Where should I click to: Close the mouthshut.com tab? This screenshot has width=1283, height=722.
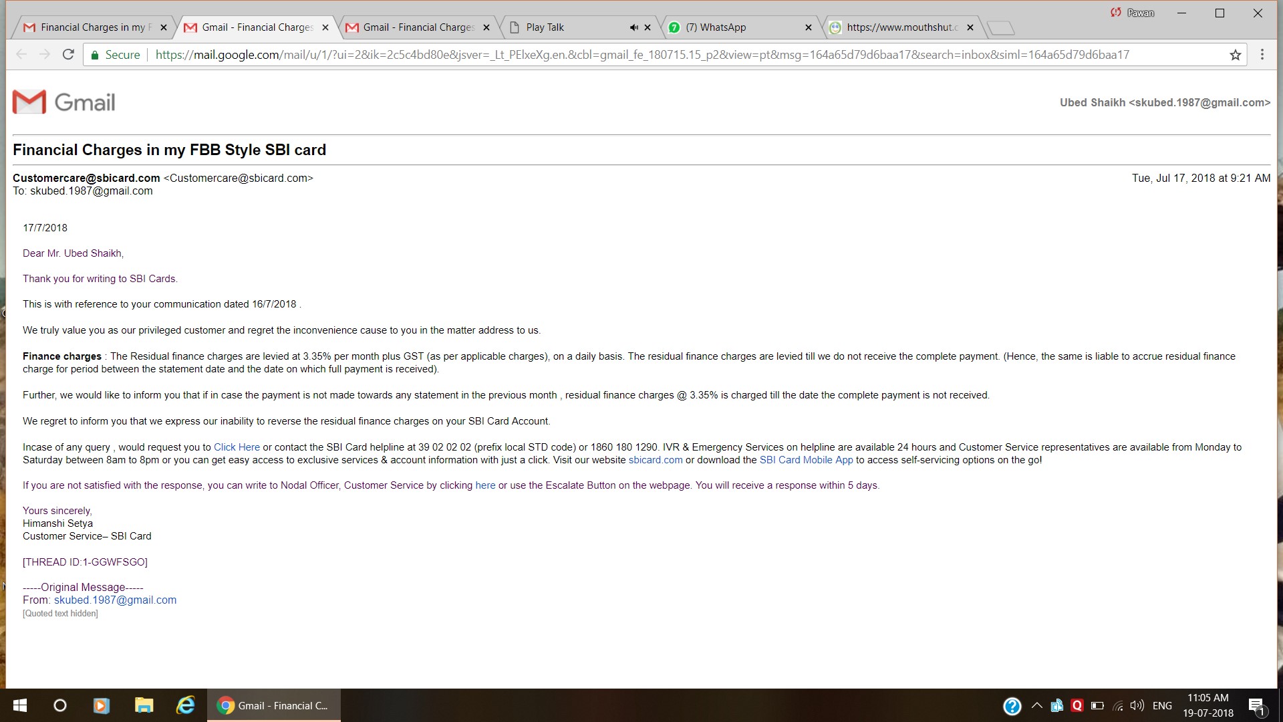(x=970, y=27)
